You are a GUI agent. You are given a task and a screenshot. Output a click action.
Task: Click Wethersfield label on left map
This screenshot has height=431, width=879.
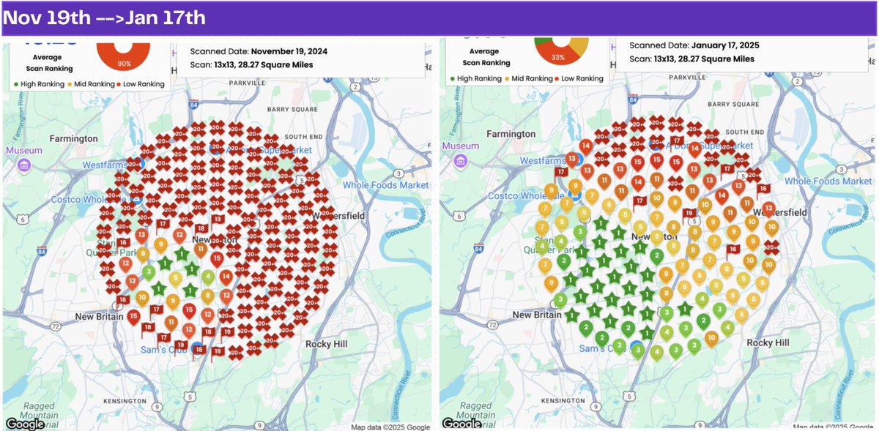click(338, 217)
